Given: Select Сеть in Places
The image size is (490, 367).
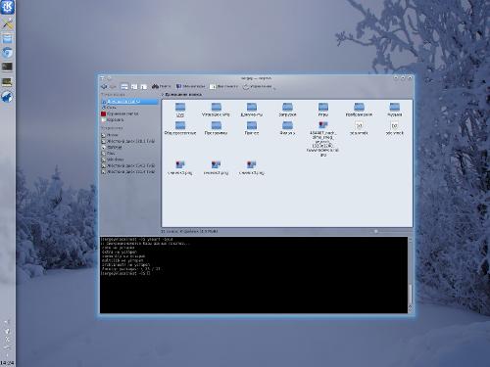Looking at the screenshot, I should [129, 108].
